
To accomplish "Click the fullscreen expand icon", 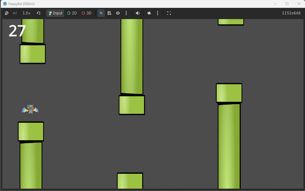I will 169,13.
